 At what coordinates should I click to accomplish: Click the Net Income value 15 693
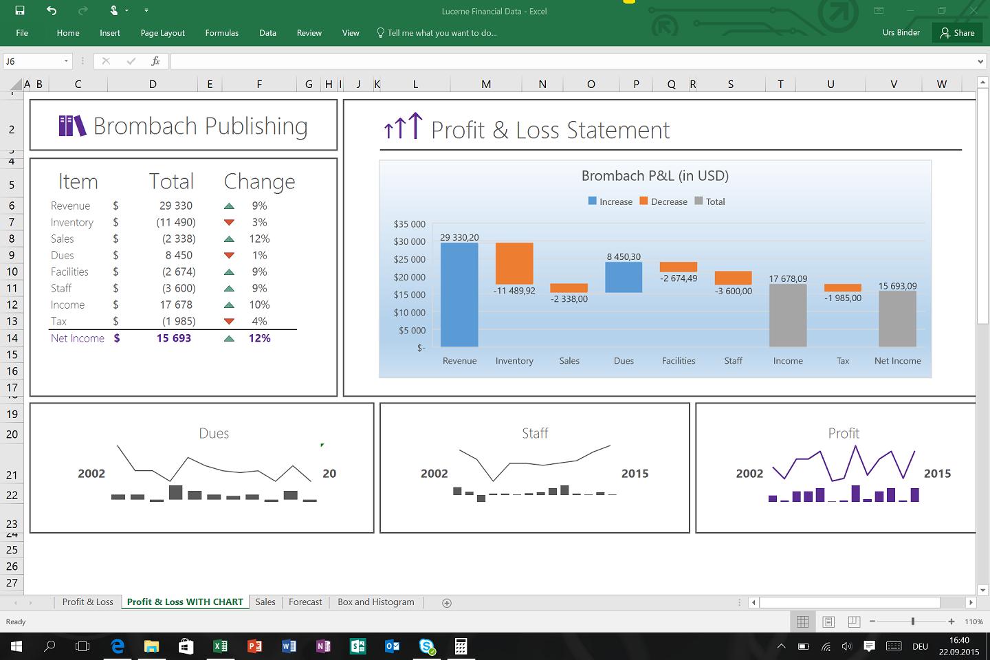(174, 338)
